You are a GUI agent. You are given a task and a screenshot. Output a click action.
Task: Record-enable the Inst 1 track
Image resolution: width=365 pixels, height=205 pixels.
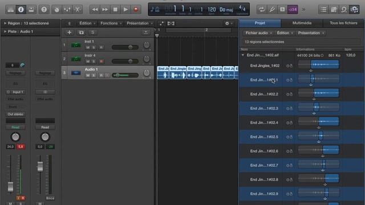click(102, 47)
